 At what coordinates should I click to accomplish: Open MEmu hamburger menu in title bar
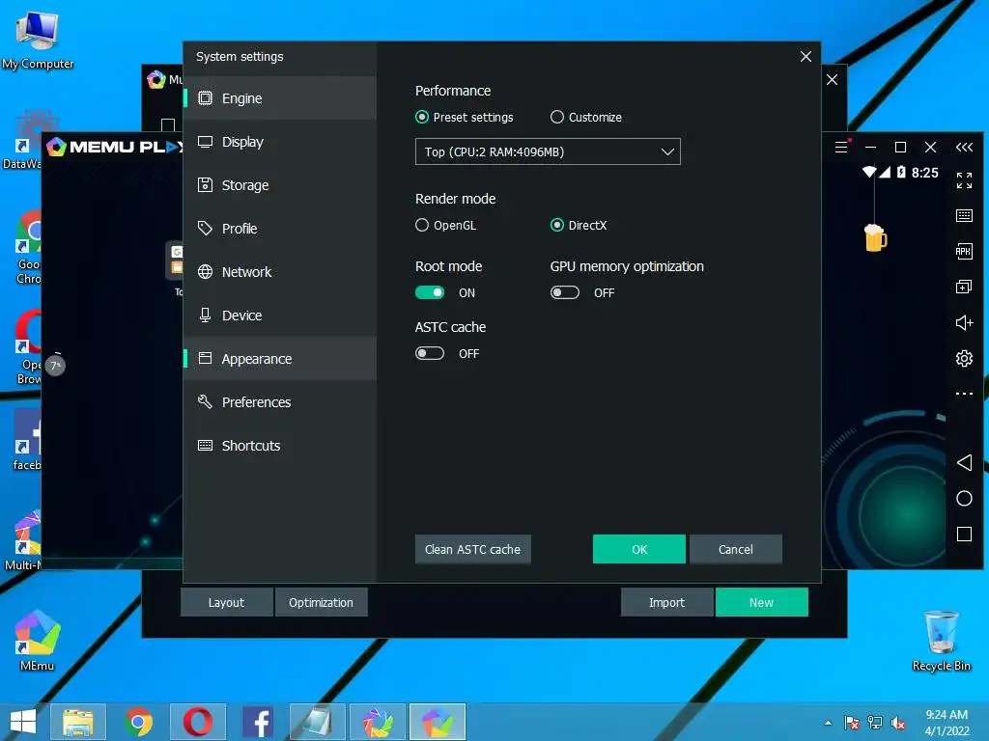[841, 148]
